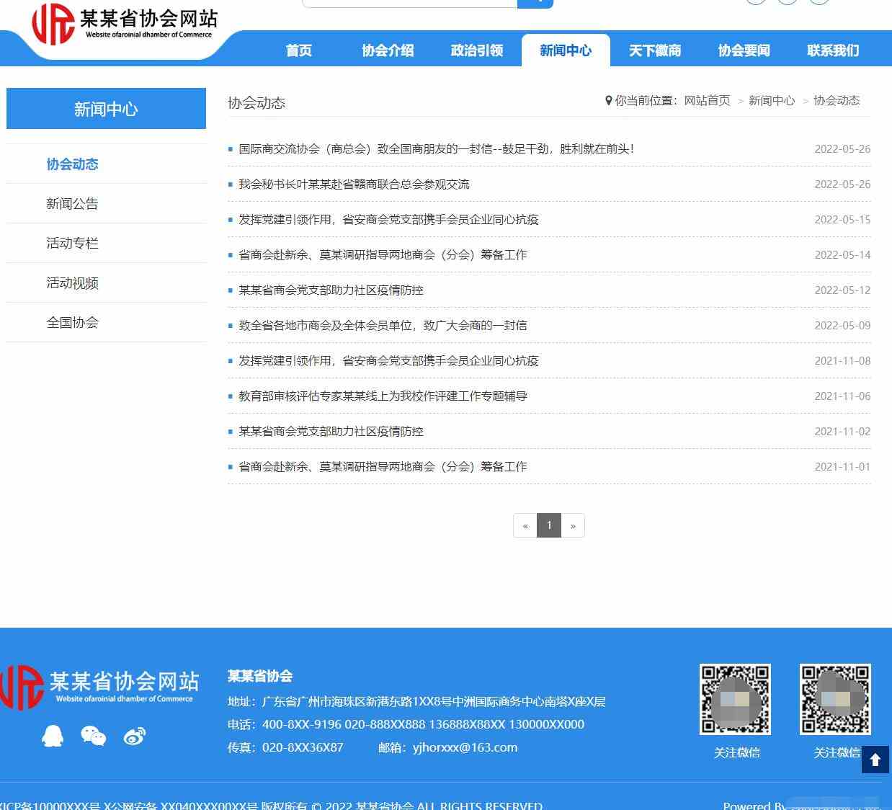Image resolution: width=892 pixels, height=810 pixels.
Task: Click the QQ penguin icon in footer
Action: pos(53,736)
